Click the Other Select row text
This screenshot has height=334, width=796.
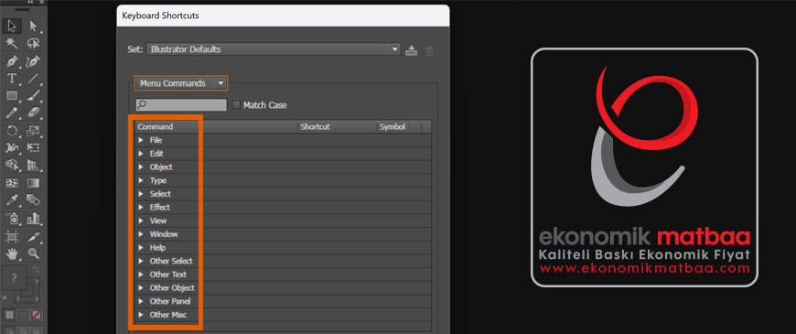point(171,261)
